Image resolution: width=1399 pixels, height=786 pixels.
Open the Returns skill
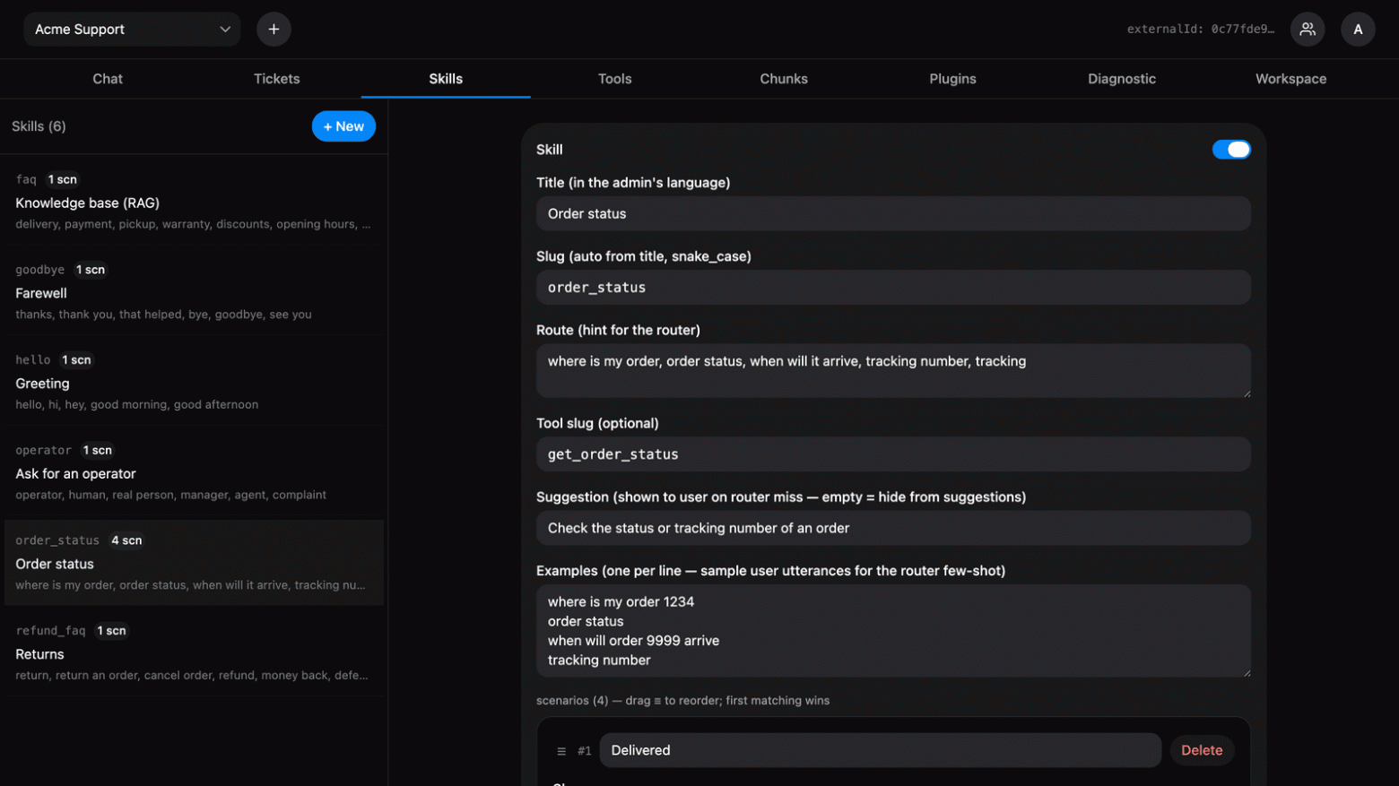point(194,653)
